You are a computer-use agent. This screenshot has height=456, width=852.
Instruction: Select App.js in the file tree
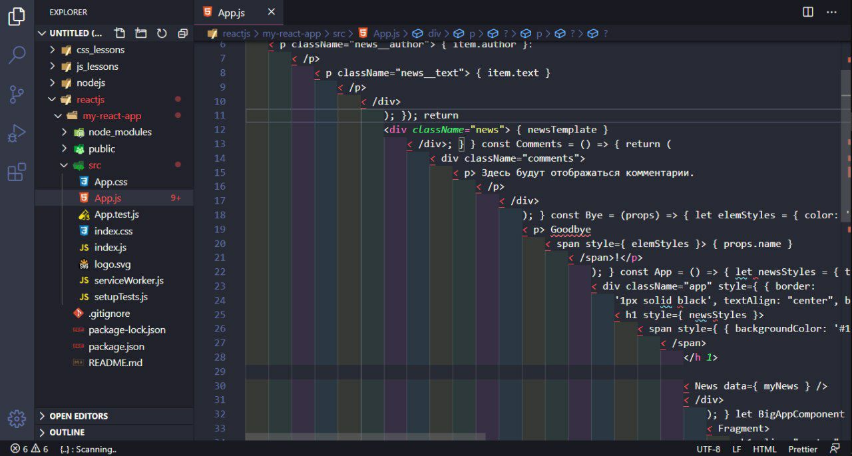tap(108, 198)
